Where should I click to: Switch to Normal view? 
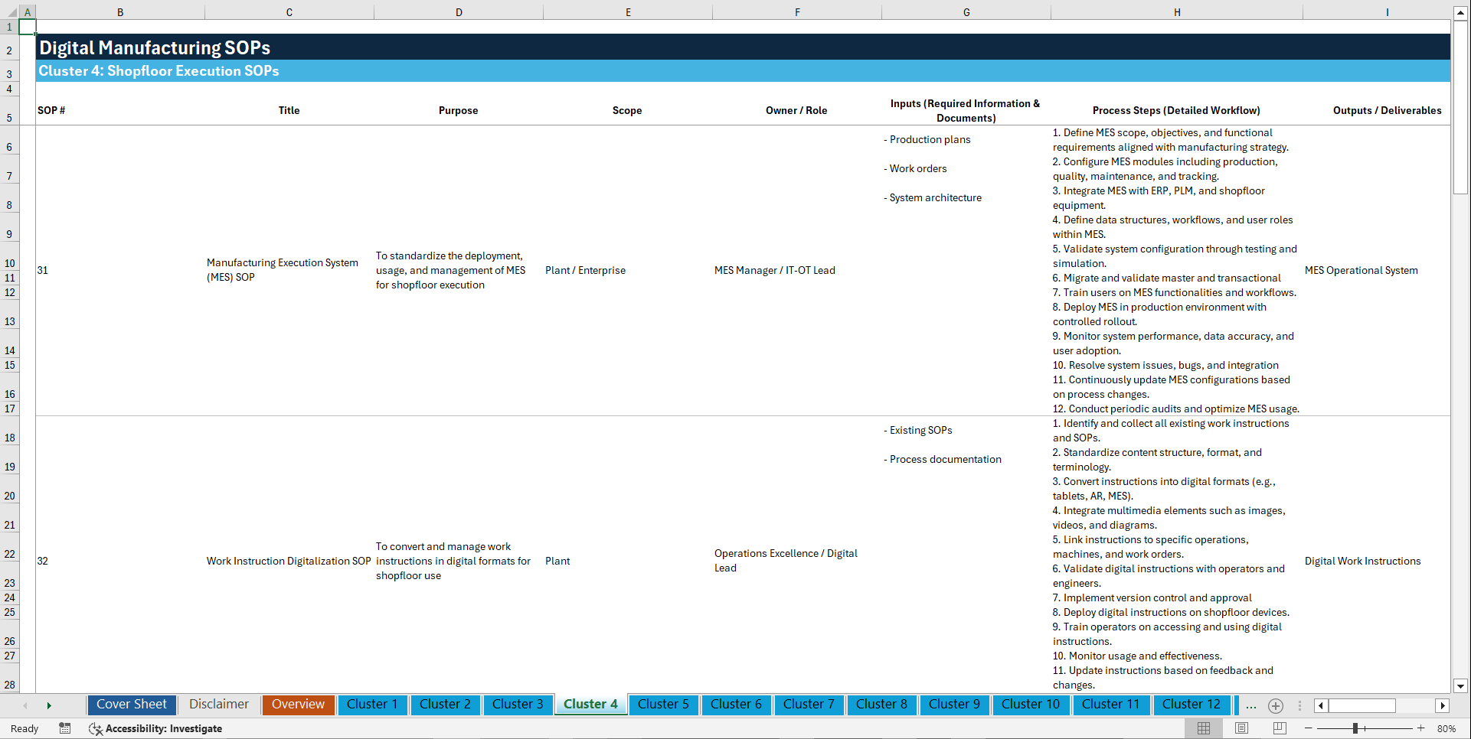point(1204,728)
